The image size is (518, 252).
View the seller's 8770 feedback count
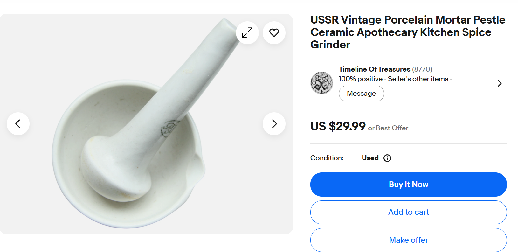422,69
